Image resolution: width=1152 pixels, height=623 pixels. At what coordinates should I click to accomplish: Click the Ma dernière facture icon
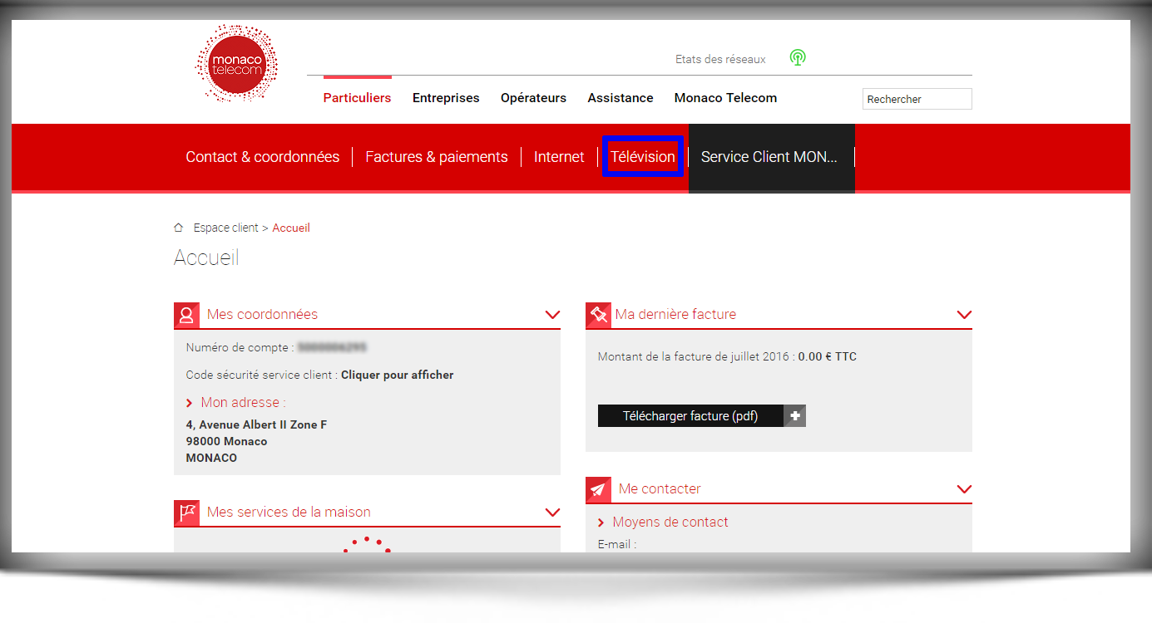598,315
